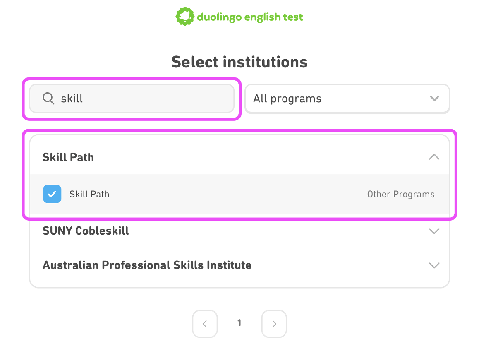Image resolution: width=498 pixels, height=356 pixels.
Task: Go to the previous page arrow
Action: coord(205,324)
